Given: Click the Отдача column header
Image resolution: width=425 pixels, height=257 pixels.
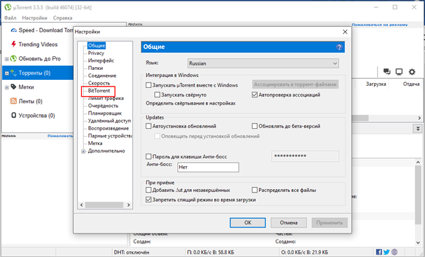Looking at the screenshot, I should point(411,85).
